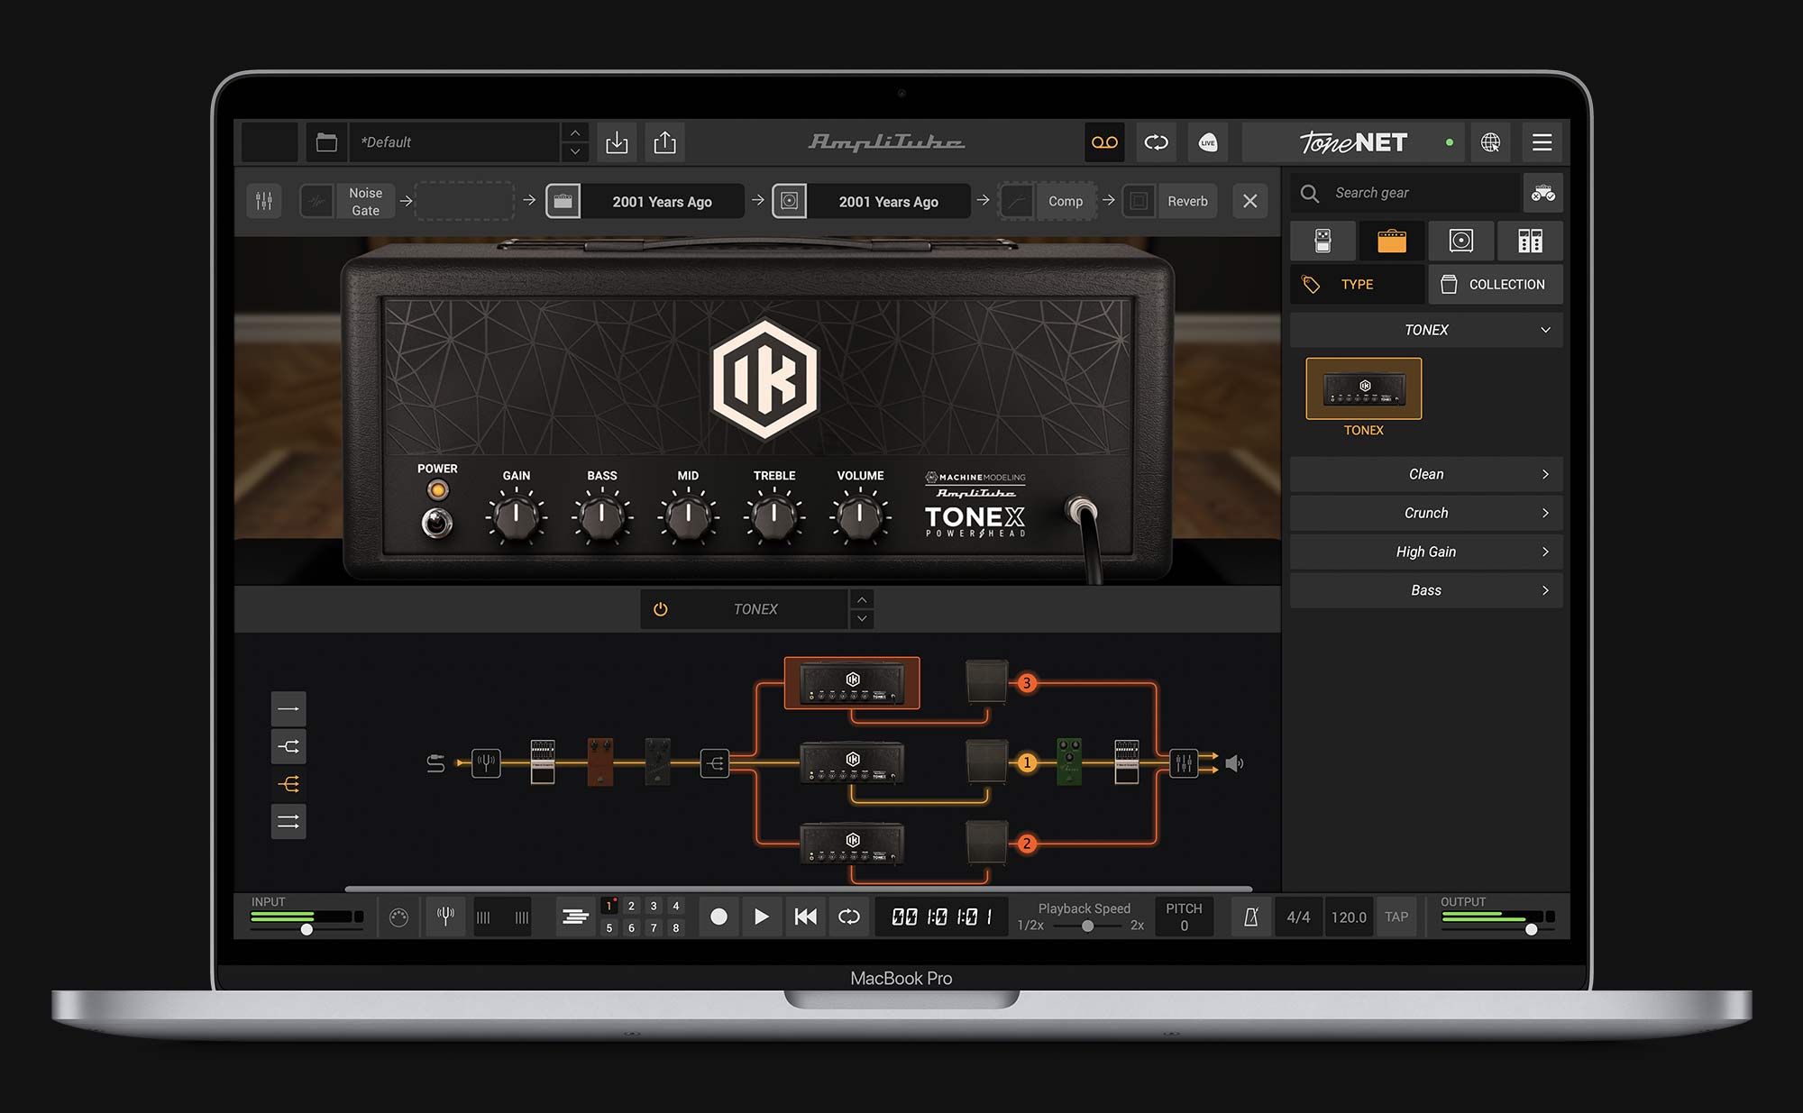The height and width of the screenshot is (1113, 1803).
Task: Select track slot 8 in recorder
Action: pos(675,927)
